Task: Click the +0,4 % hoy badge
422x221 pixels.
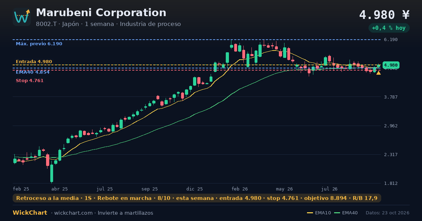Action: [389, 28]
